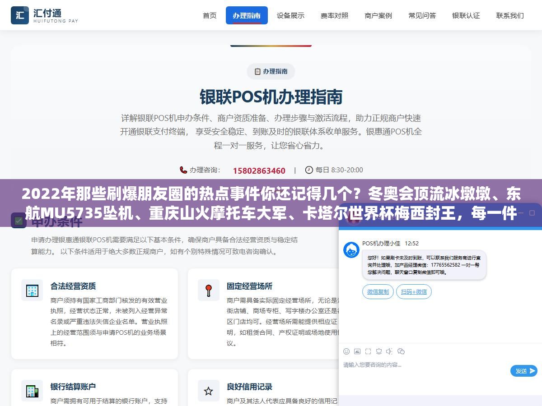Click the 银联POS机办理指南 main title
The height and width of the screenshot is (406, 542).
tap(271, 97)
